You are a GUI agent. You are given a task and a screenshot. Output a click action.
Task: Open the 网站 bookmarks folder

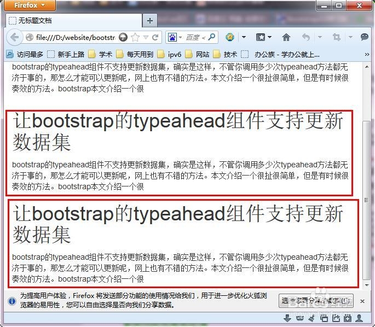tap(197, 55)
